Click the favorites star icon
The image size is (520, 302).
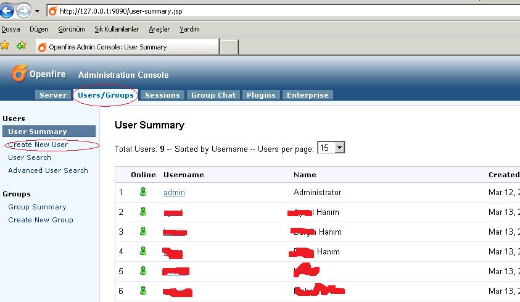(x=5, y=45)
